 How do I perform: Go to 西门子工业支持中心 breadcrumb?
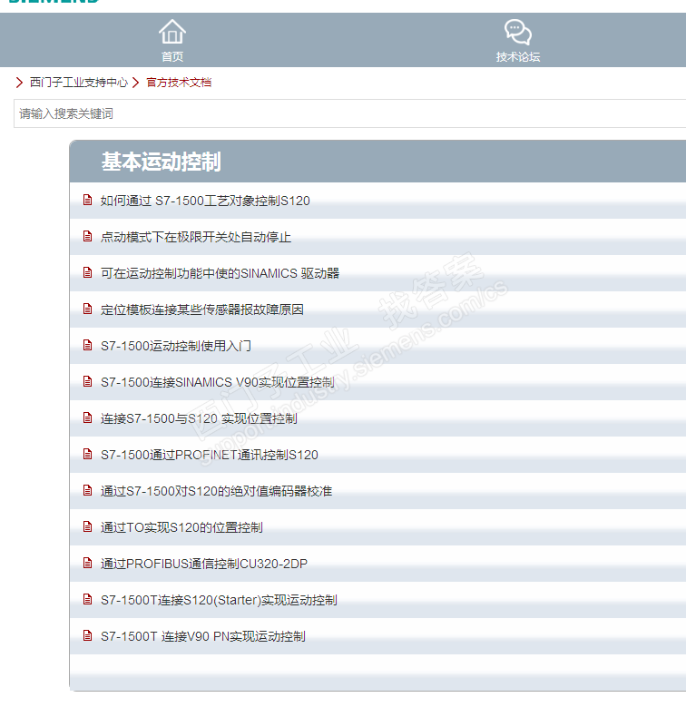tap(79, 83)
